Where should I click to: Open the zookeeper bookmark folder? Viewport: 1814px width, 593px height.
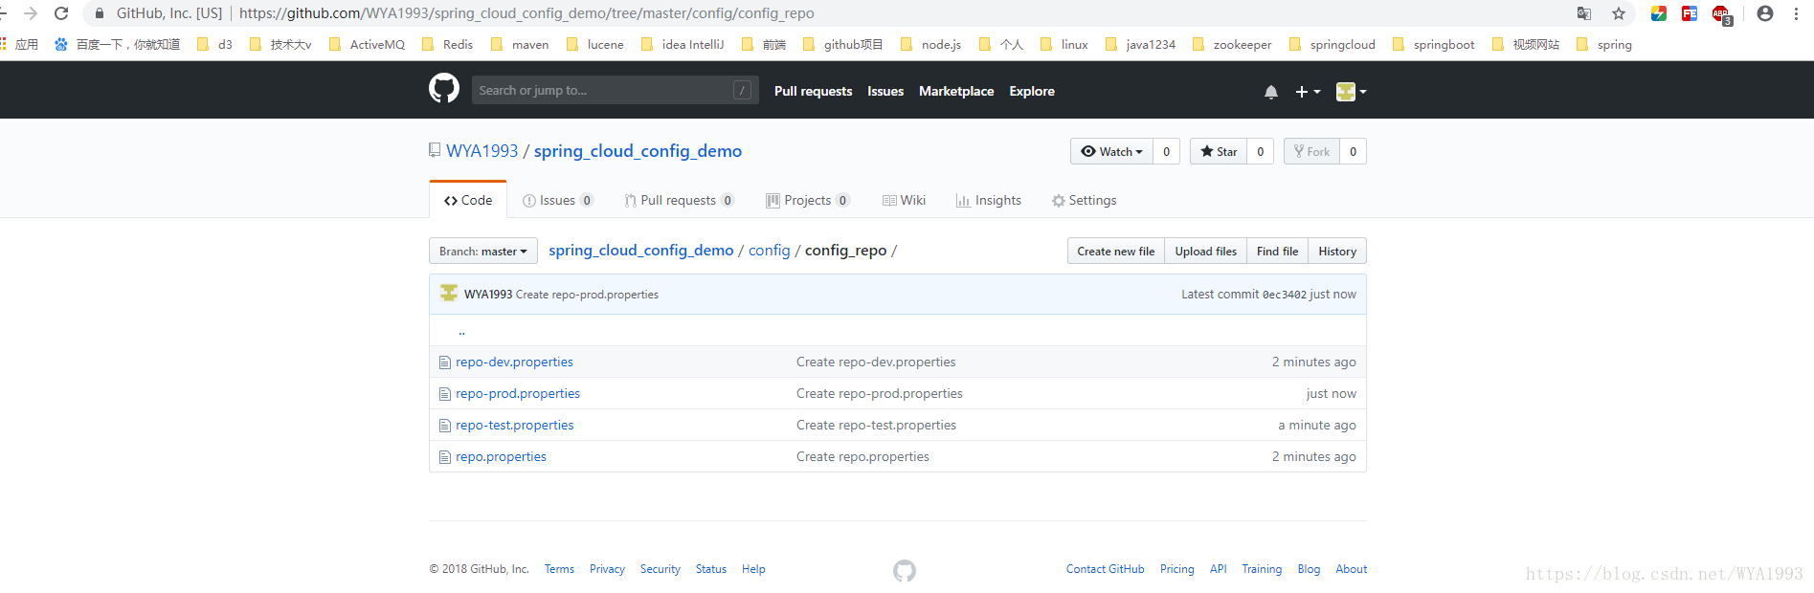click(1232, 44)
